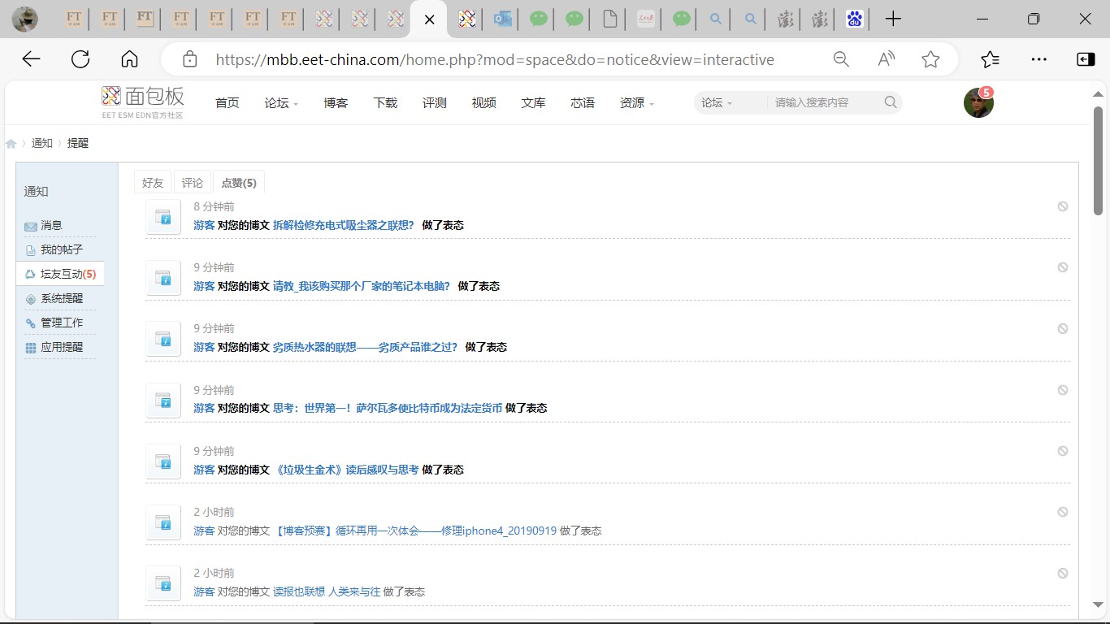Click the breadcrumb home icon
The width and height of the screenshot is (1110, 624).
[x=11, y=144]
